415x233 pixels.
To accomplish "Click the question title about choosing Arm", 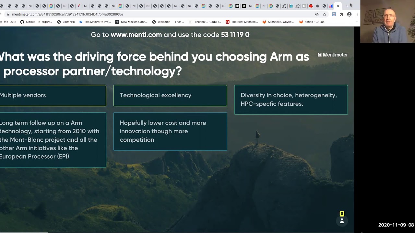I will [x=154, y=64].
